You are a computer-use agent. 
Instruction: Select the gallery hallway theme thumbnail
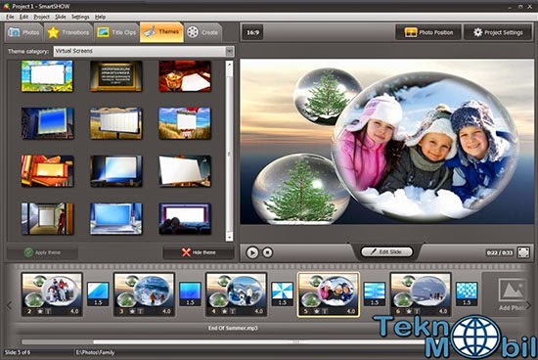click(47, 218)
